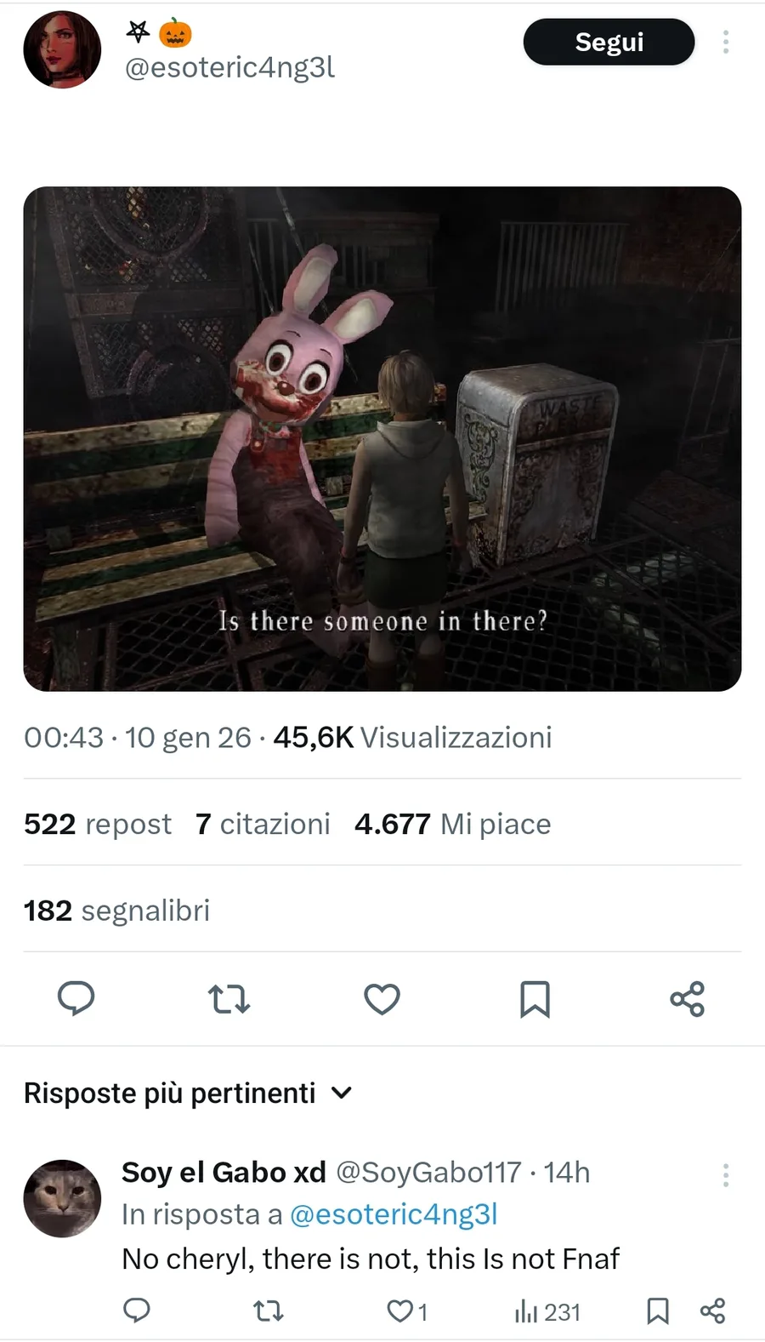Bookmark the main post
Image resolution: width=765 pixels, height=1342 pixels.
(535, 999)
